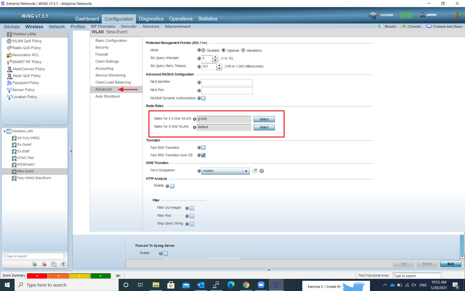This screenshot has width=465, height=291.
Task: Click the NAS Port input field
Action: click(226, 90)
